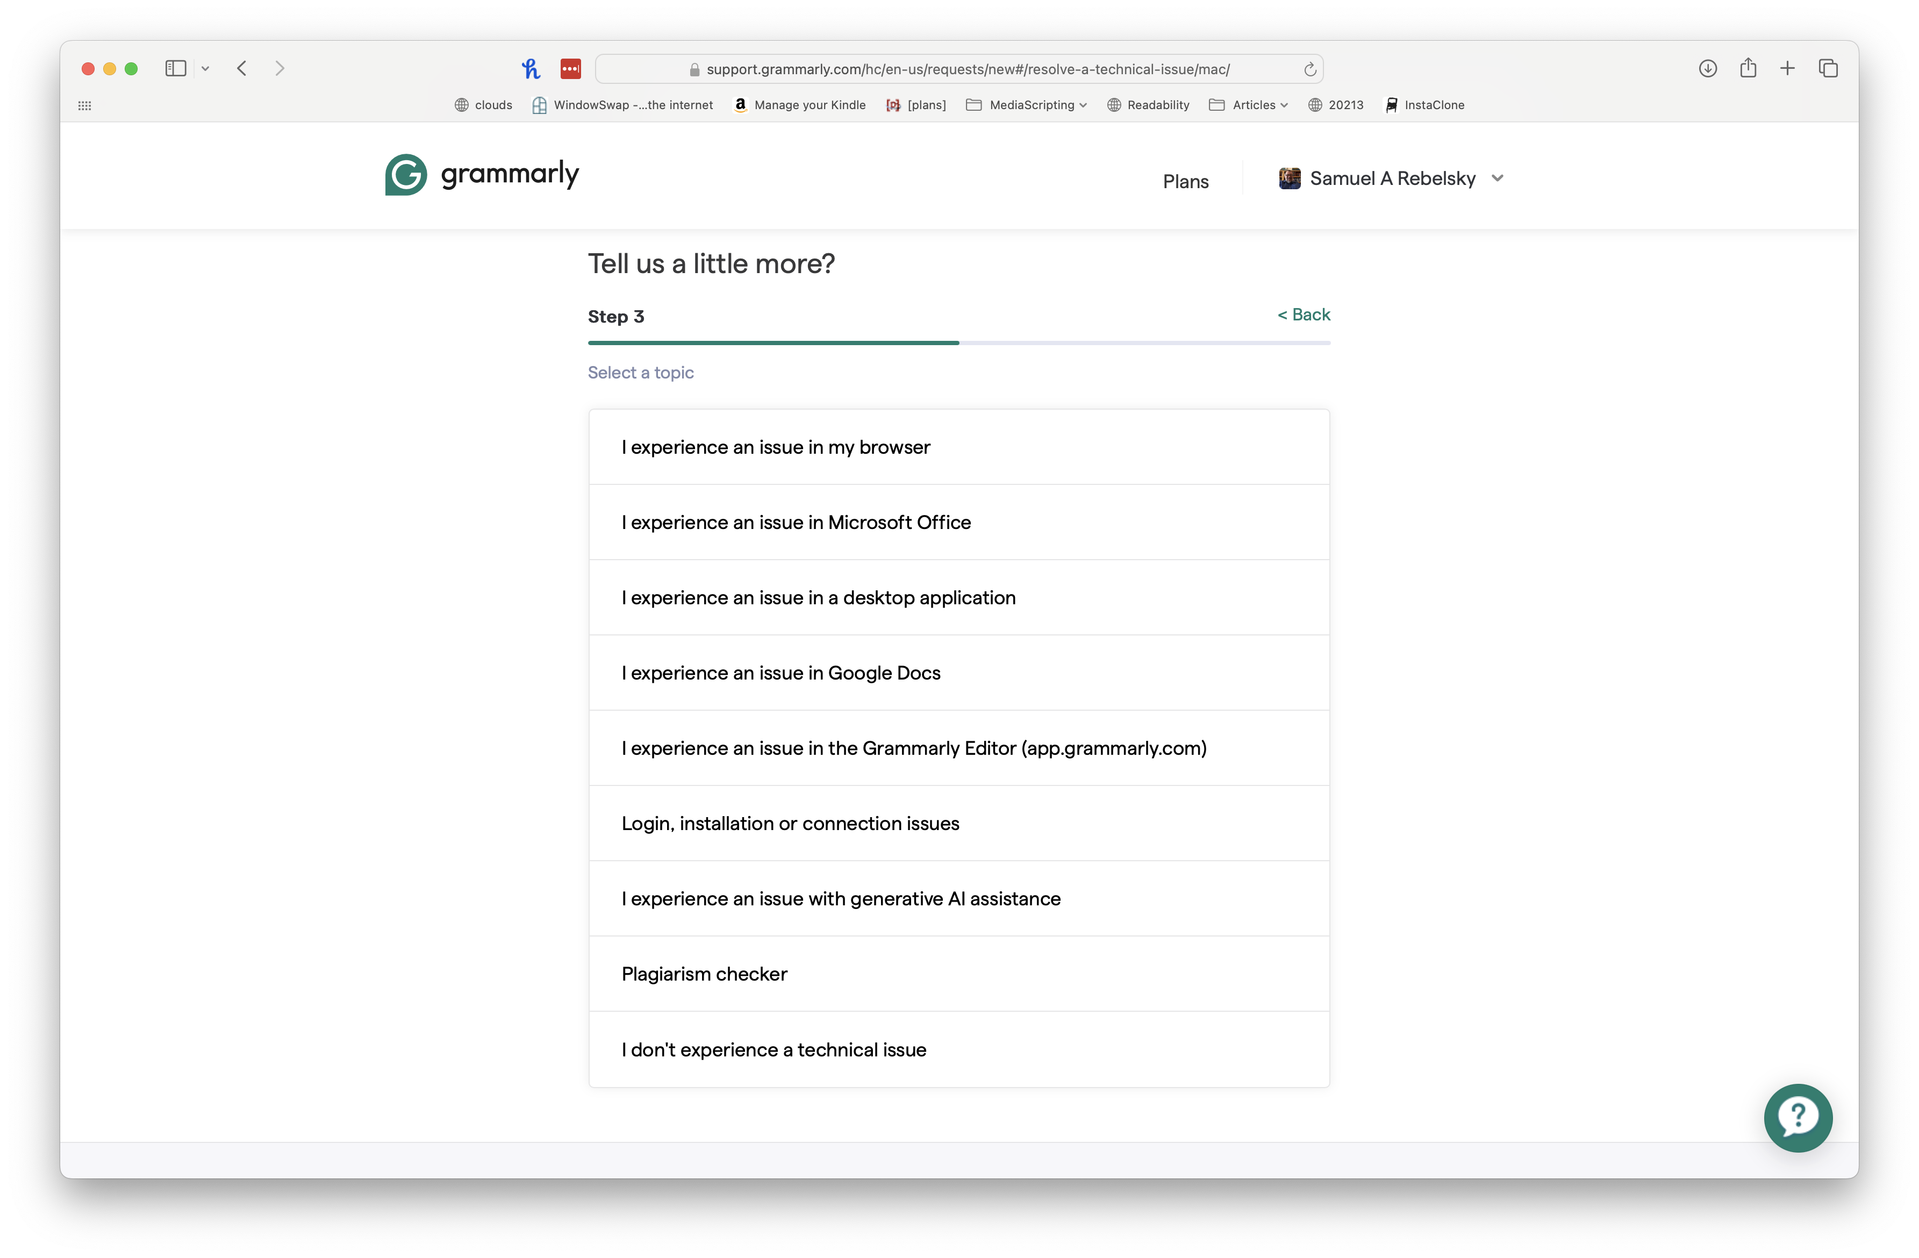
Task: Expand the Samuel A Rebelsky account dropdown
Action: coord(1392,178)
